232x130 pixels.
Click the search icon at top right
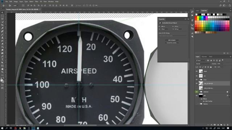pos(220,5)
